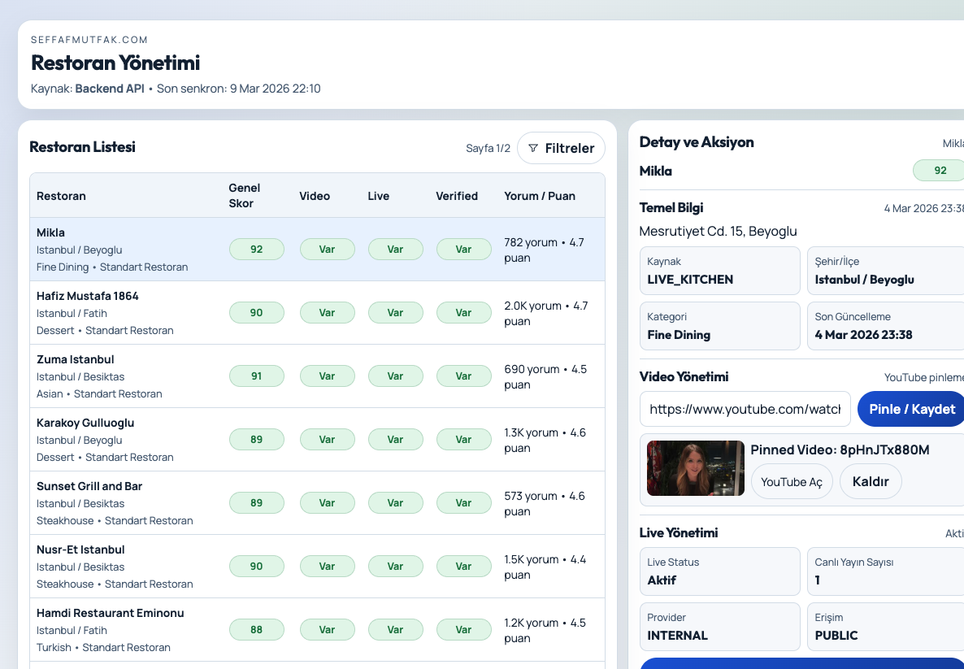Click the Kaynak LIVE_KITCHEN info card
Screen dimensions: 964x669
tap(720, 271)
